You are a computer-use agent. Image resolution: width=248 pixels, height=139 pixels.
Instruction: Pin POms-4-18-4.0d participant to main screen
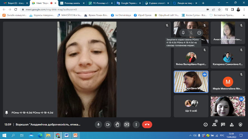point(183,33)
